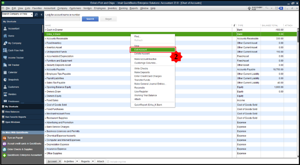300x165 pixels.
Task: Select the Office Supplies account row
Action: point(171,153)
